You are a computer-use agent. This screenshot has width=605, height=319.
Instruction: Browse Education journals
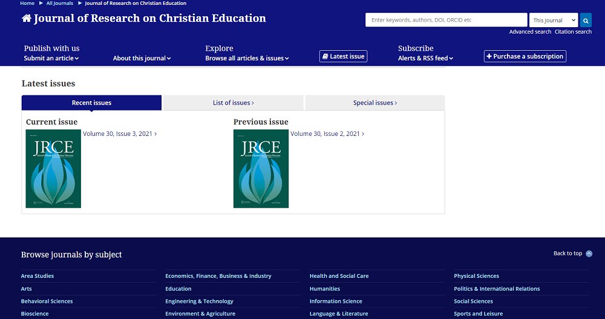pos(178,289)
